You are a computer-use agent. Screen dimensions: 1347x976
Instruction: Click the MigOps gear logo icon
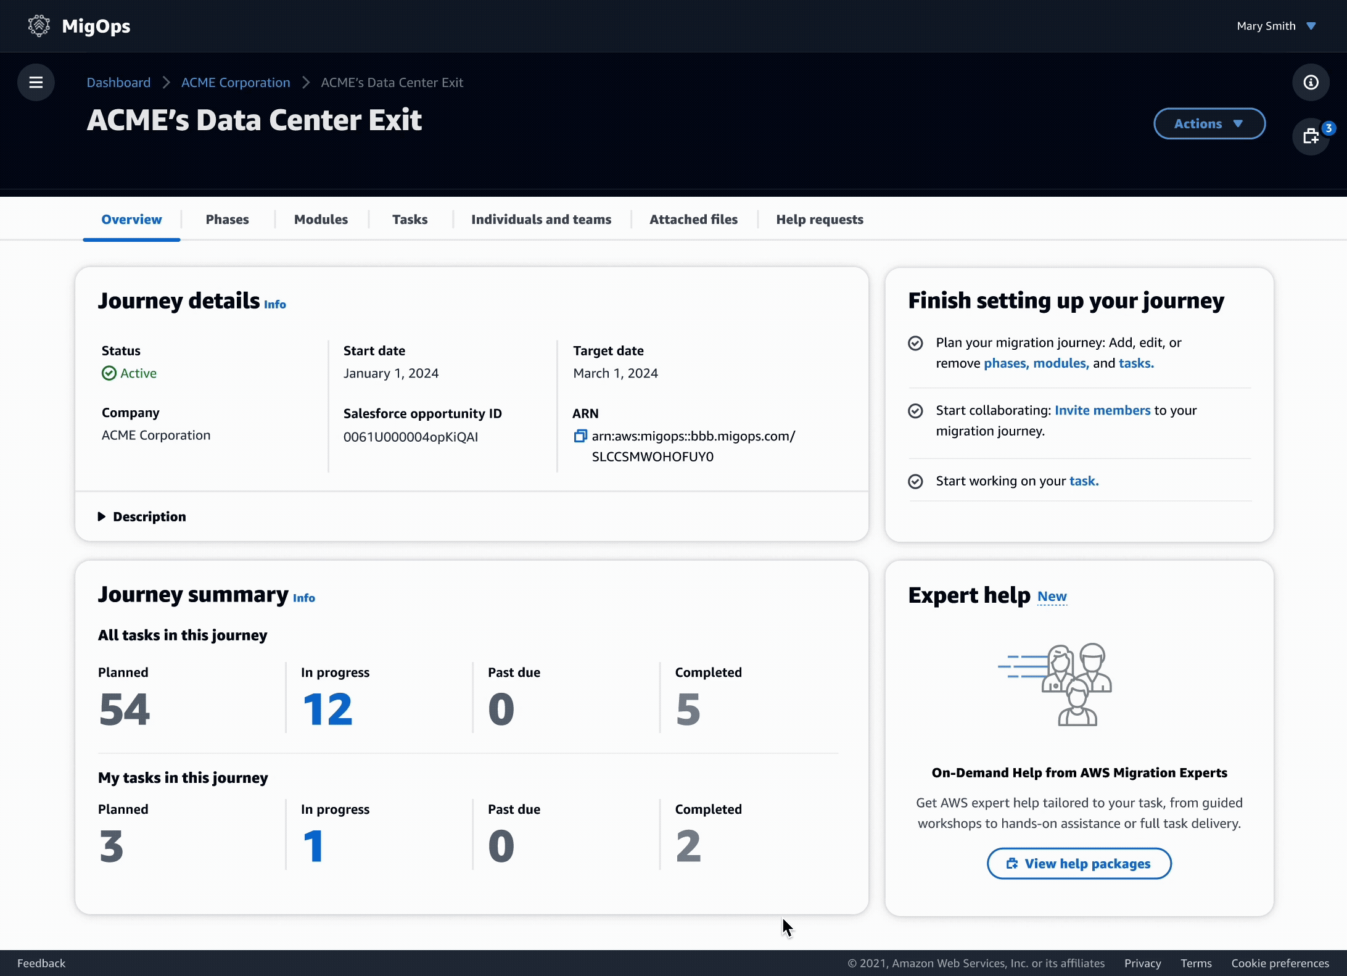(39, 26)
